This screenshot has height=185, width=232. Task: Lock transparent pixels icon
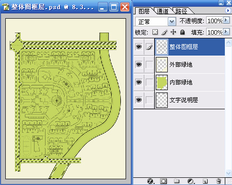point(155,32)
